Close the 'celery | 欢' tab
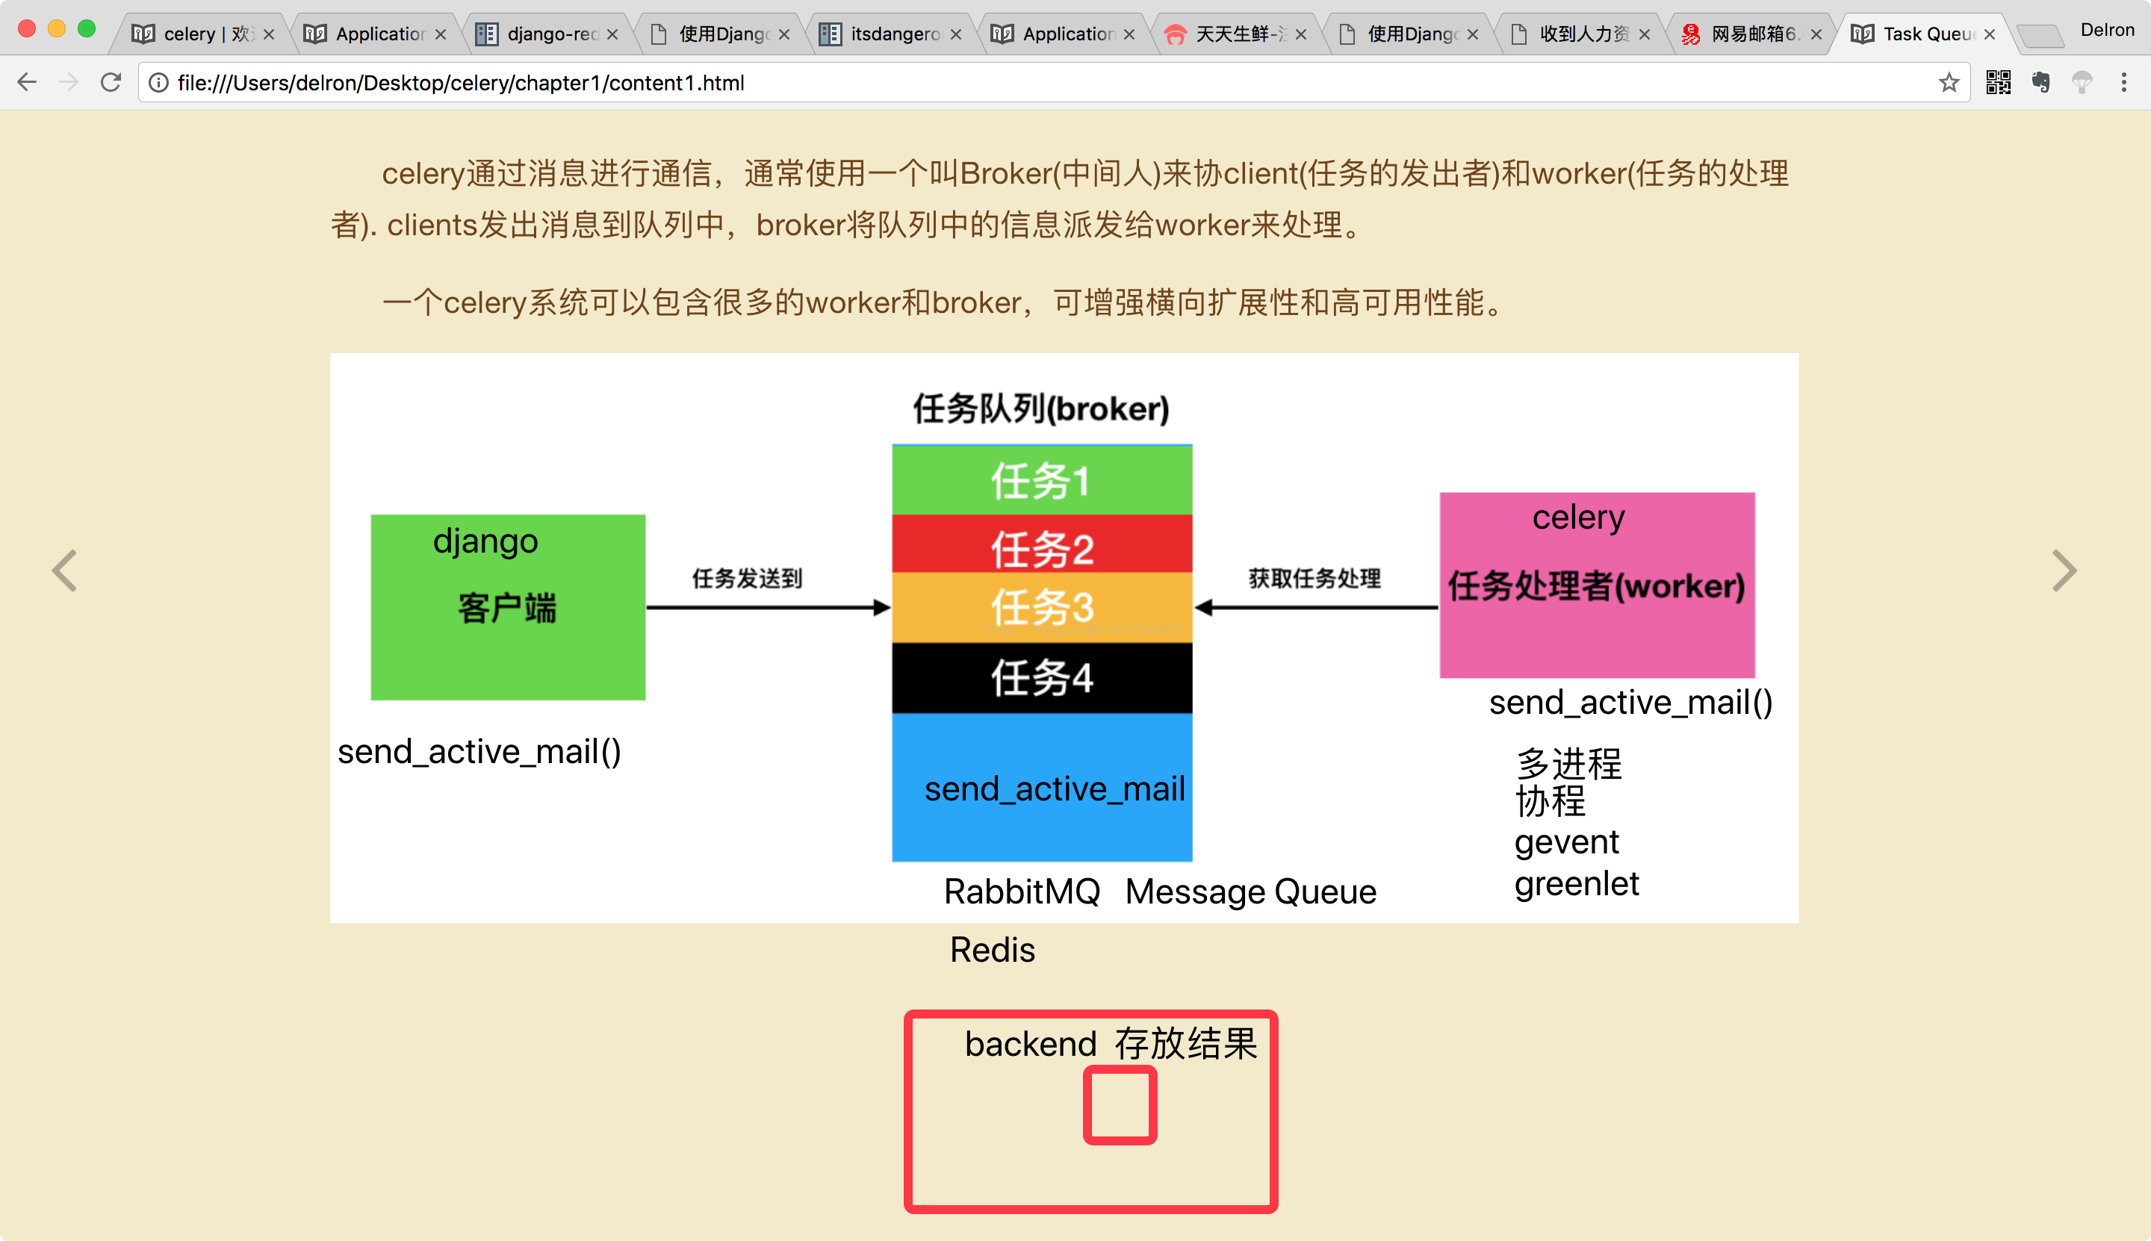 (269, 34)
